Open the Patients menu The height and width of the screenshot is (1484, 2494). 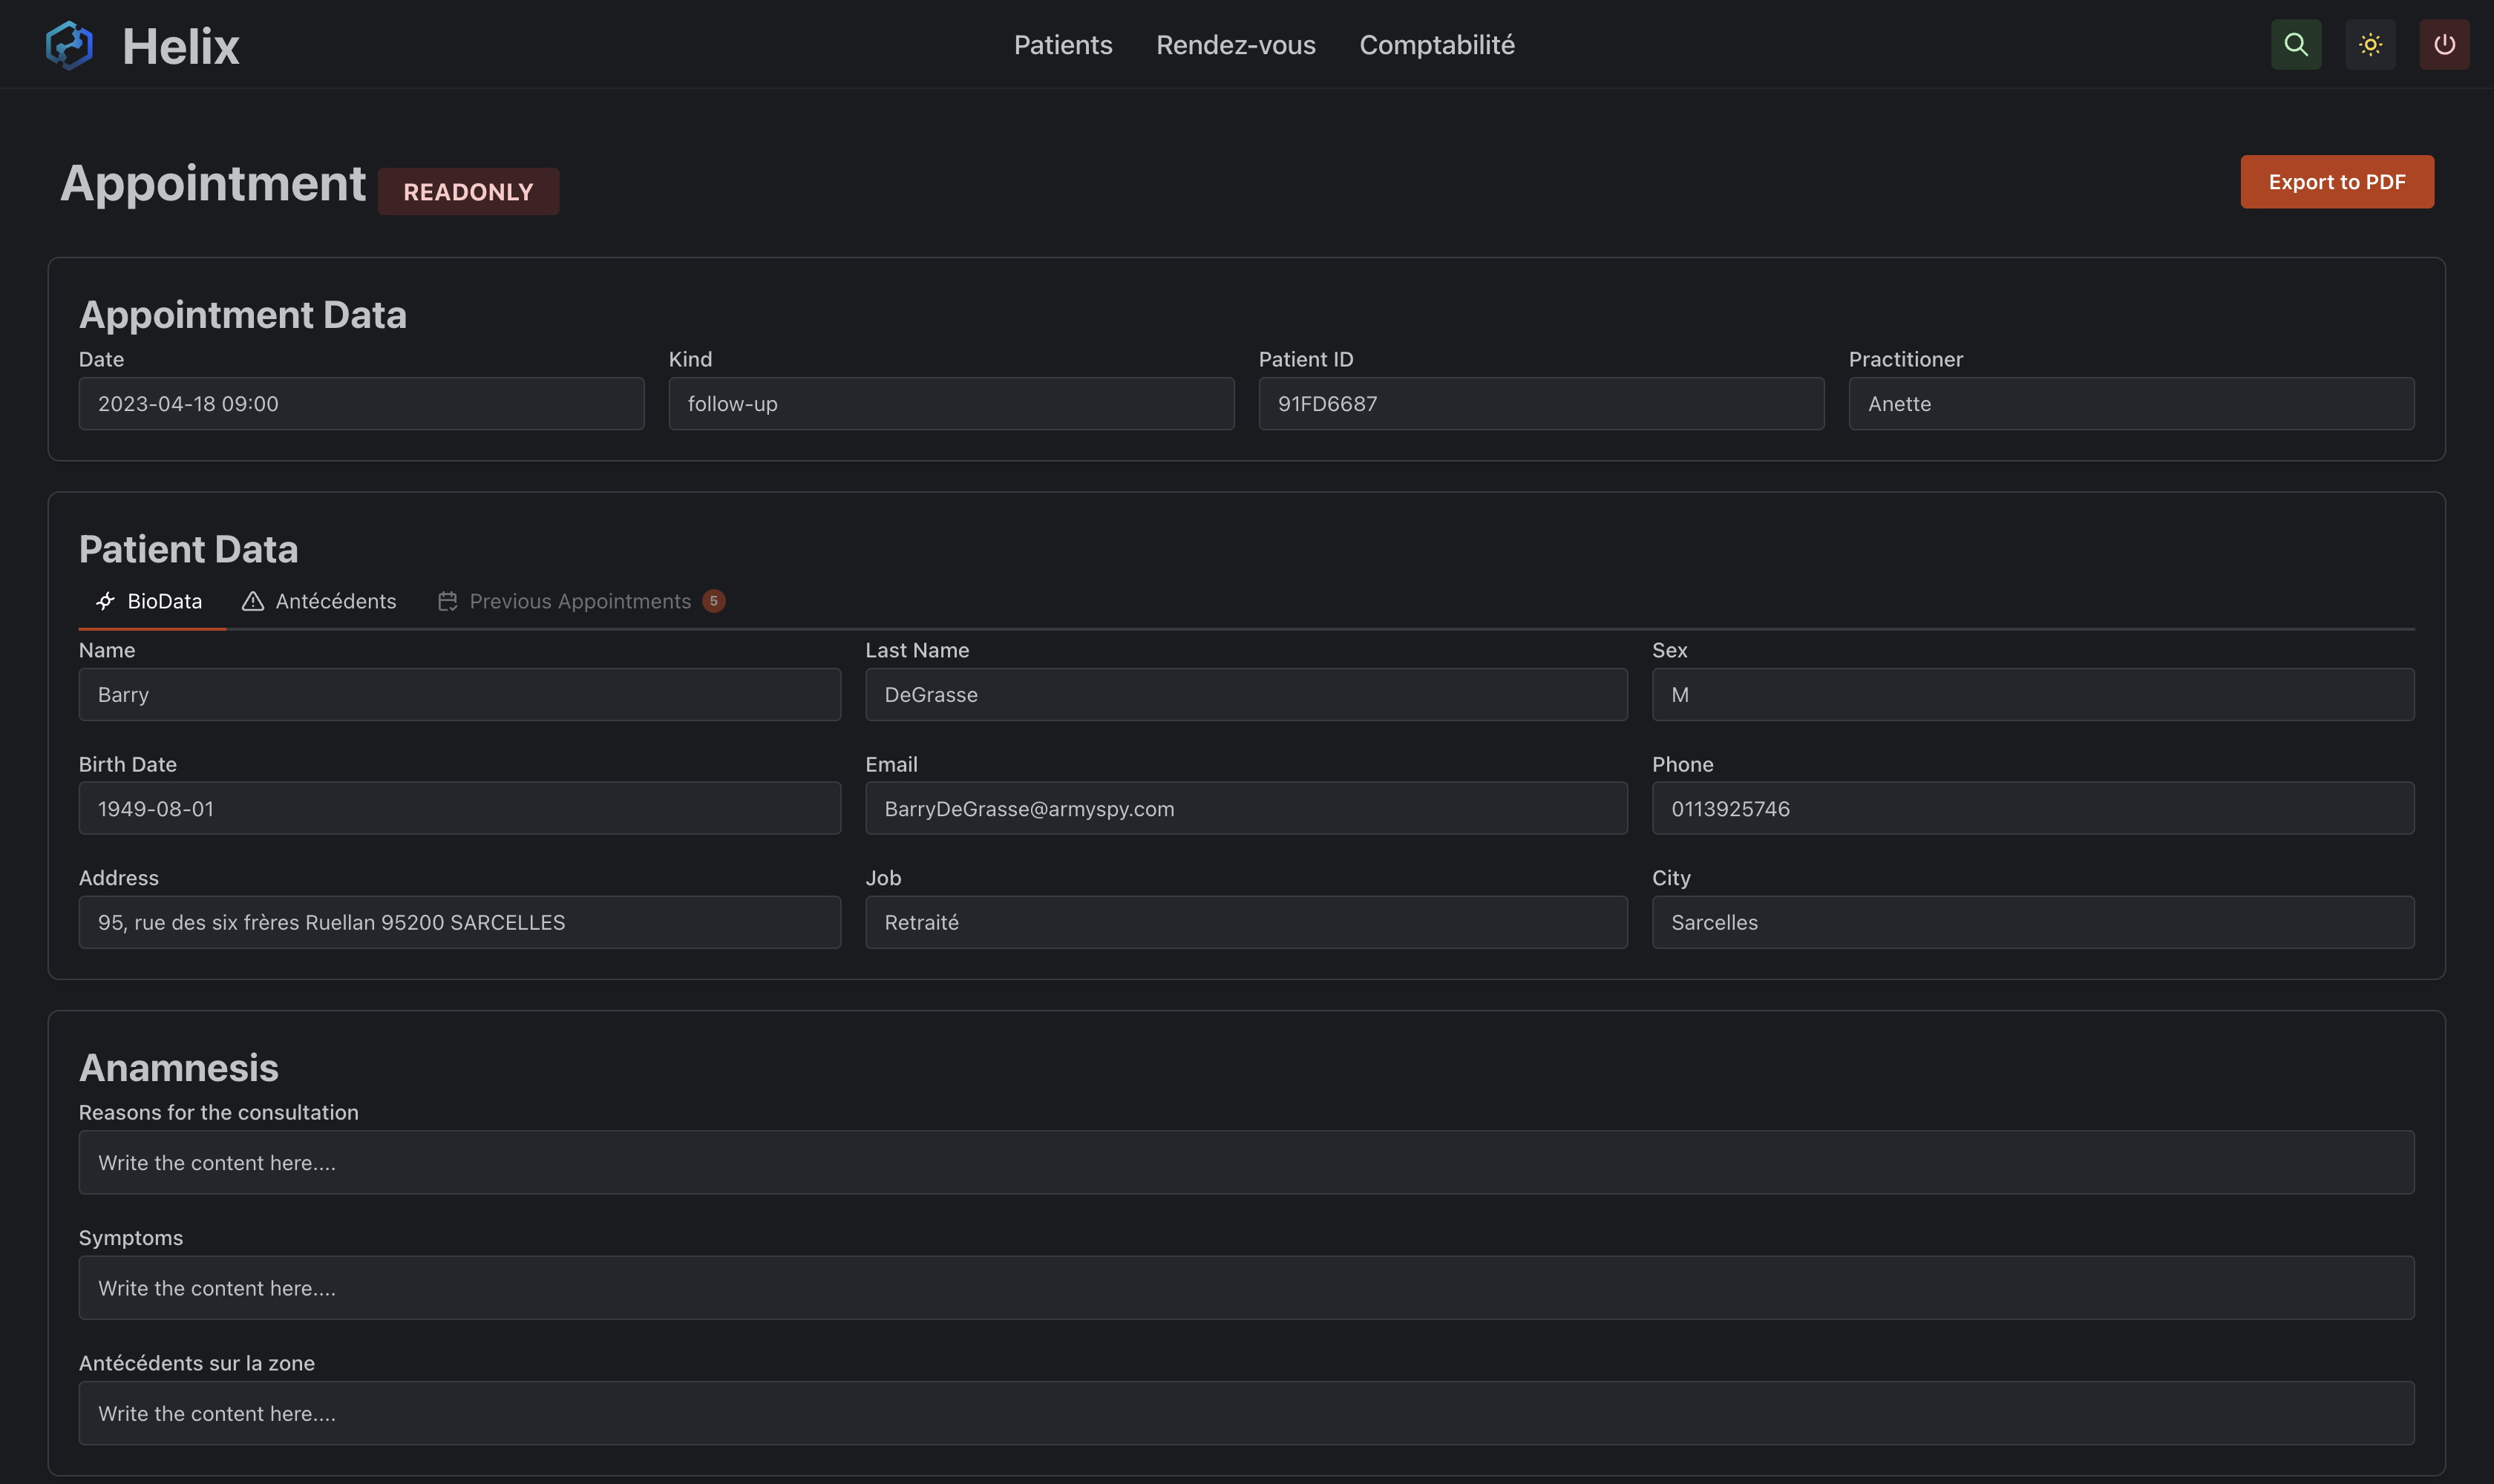[x=1062, y=45]
